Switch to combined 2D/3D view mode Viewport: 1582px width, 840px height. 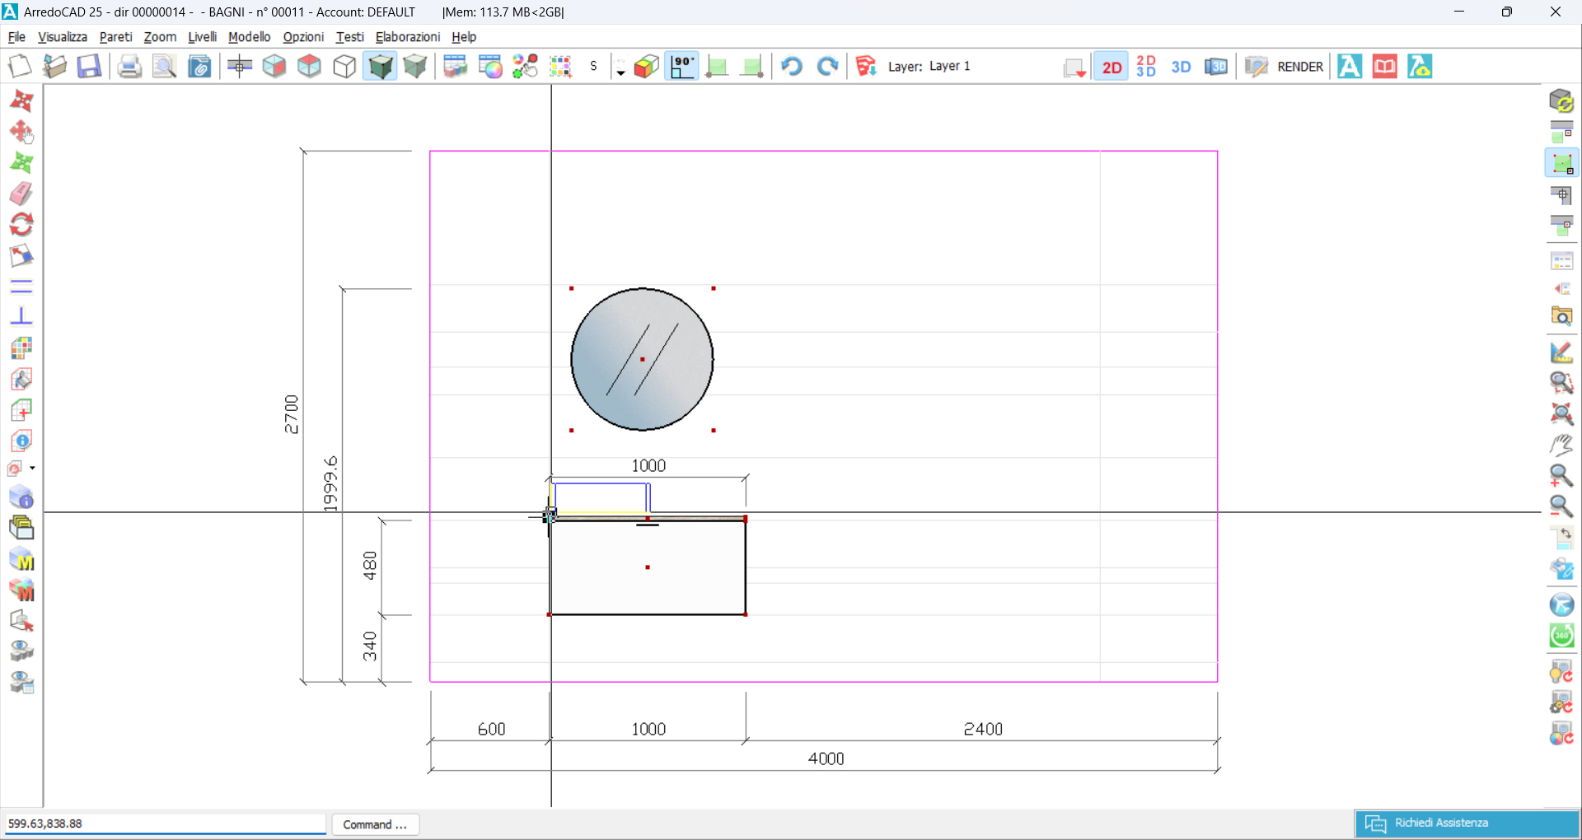click(1146, 66)
